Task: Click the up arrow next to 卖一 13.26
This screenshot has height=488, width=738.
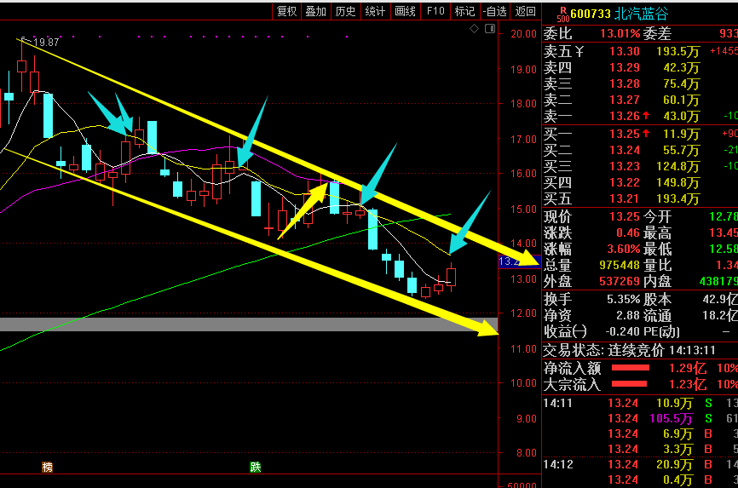Action: pyautogui.click(x=646, y=115)
